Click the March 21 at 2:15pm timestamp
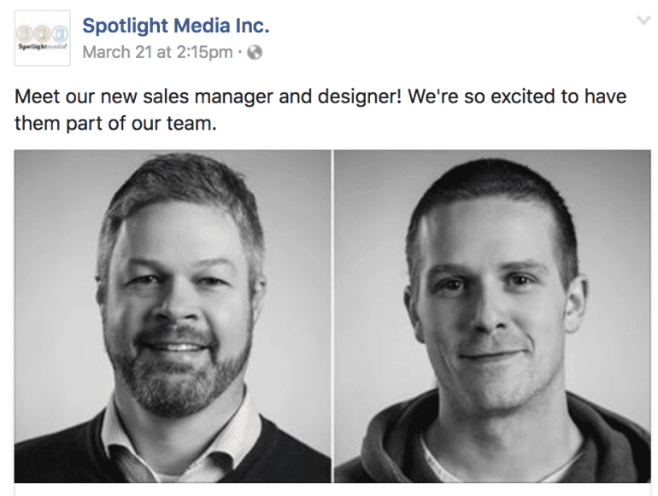The height and width of the screenshot is (496, 658). [x=158, y=52]
